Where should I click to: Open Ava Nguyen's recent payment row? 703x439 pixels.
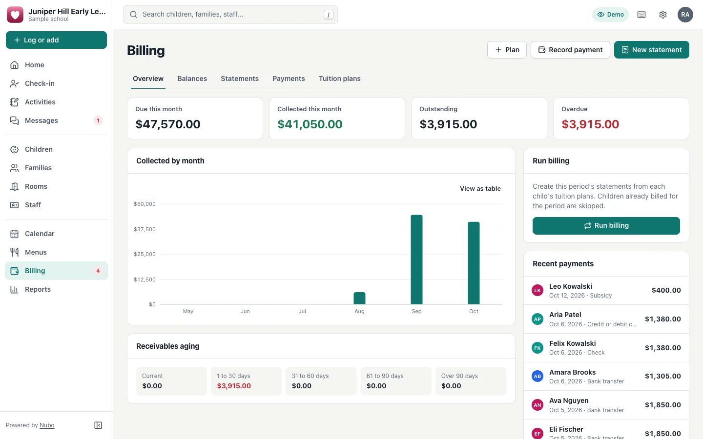(x=606, y=405)
